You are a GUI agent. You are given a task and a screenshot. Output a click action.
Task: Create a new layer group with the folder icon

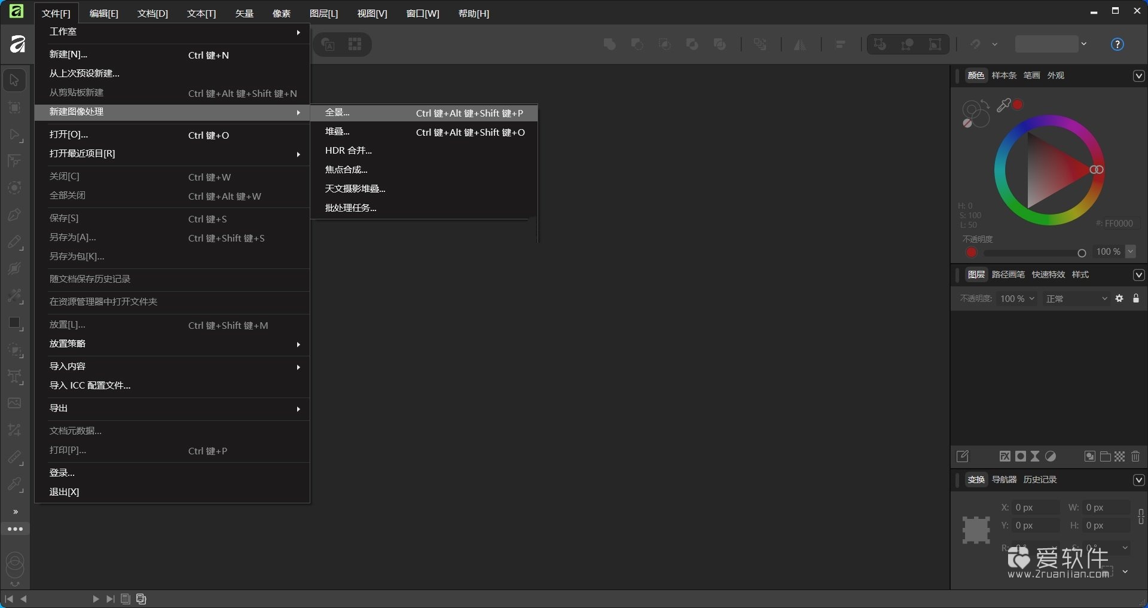[x=1106, y=456]
